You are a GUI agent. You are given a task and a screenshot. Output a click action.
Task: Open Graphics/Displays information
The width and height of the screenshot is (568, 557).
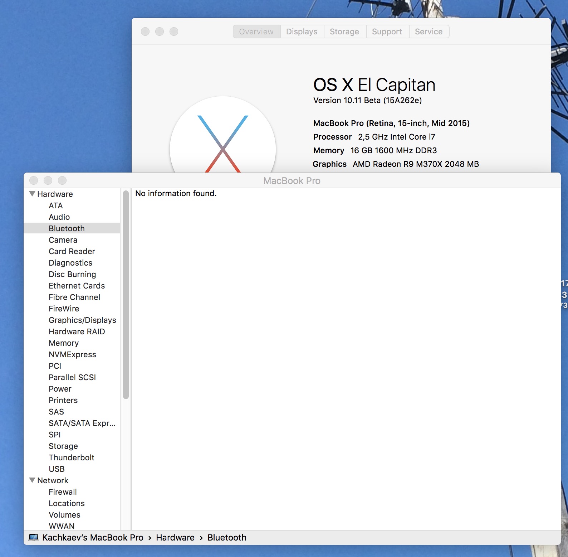(83, 320)
